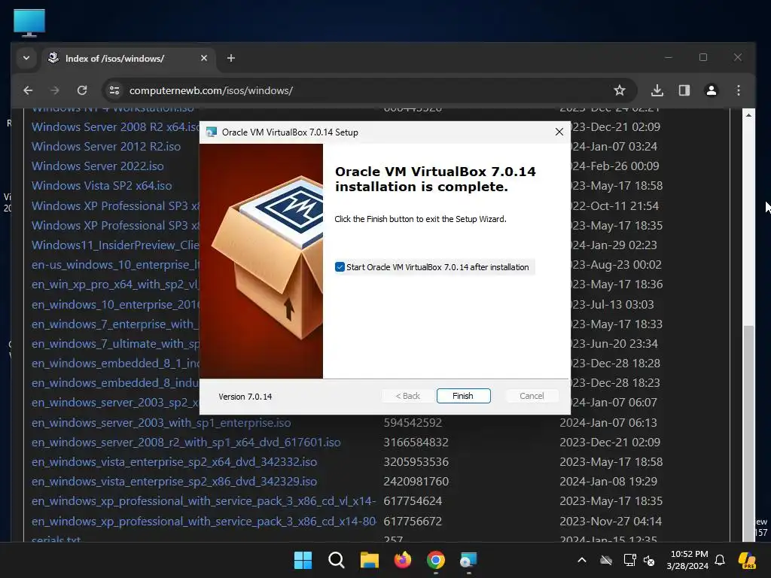Click scrollbar up arrow in browser
Image resolution: width=771 pixels, height=578 pixels.
click(x=748, y=115)
